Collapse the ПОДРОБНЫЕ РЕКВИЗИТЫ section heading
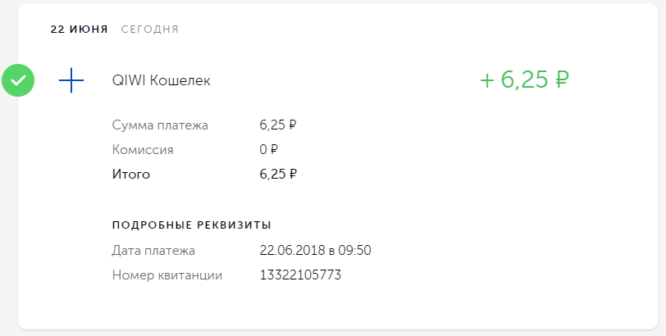666x336 pixels. [191, 225]
